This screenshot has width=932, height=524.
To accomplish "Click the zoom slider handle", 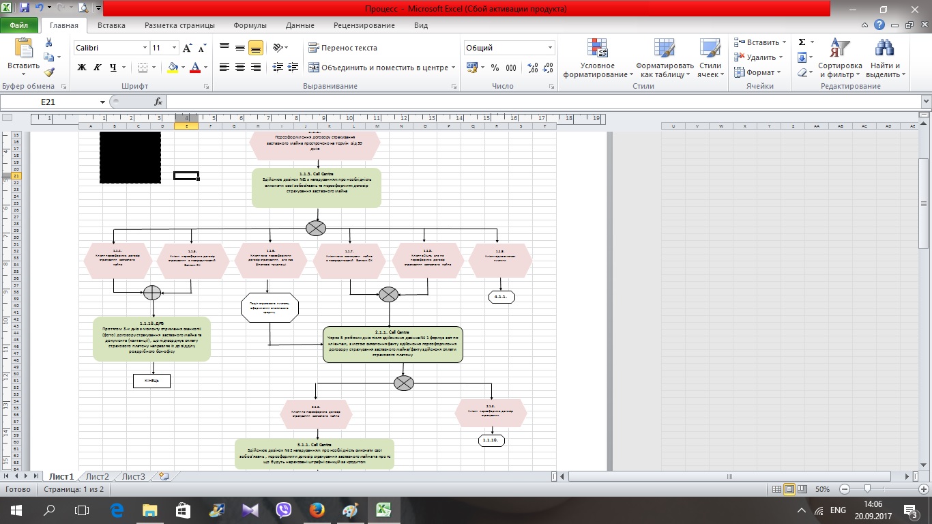I will coord(867,490).
